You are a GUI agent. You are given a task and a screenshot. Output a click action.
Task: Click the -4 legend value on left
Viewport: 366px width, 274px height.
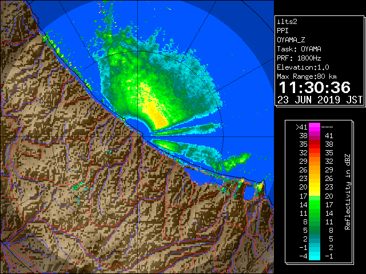coord(303,256)
